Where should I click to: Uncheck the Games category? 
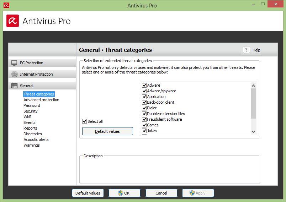pyautogui.click(x=144, y=125)
